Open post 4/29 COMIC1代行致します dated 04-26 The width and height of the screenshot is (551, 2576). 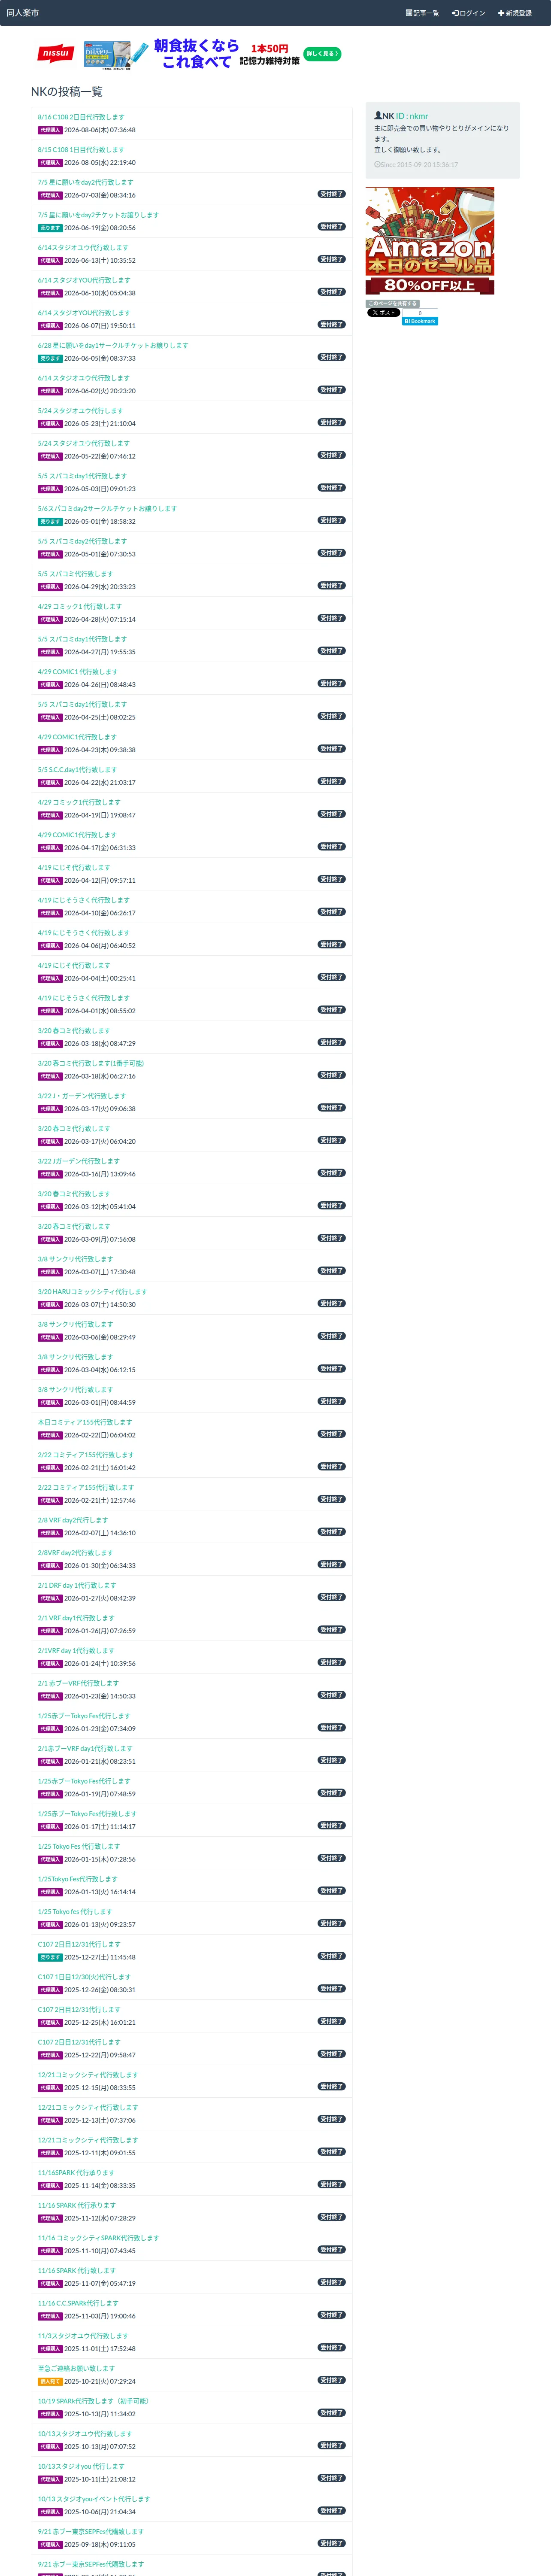click(78, 672)
